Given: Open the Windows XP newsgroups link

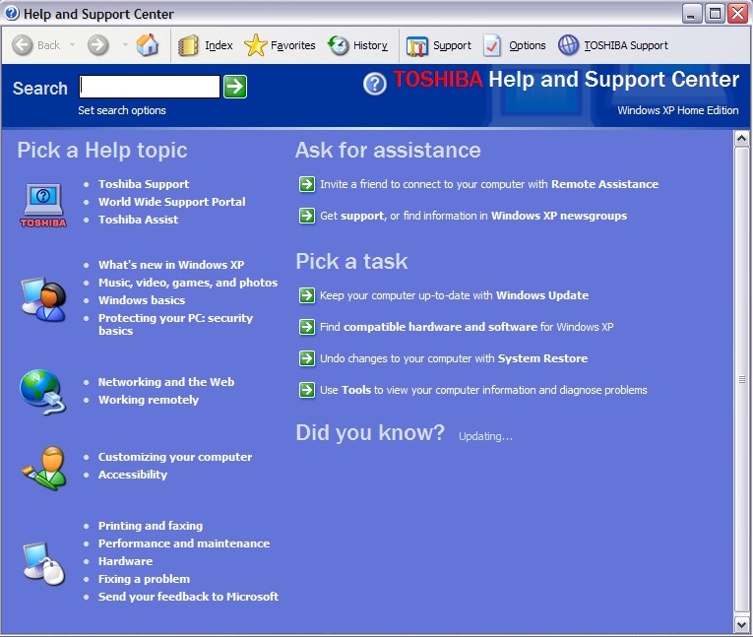Looking at the screenshot, I should pos(559,216).
